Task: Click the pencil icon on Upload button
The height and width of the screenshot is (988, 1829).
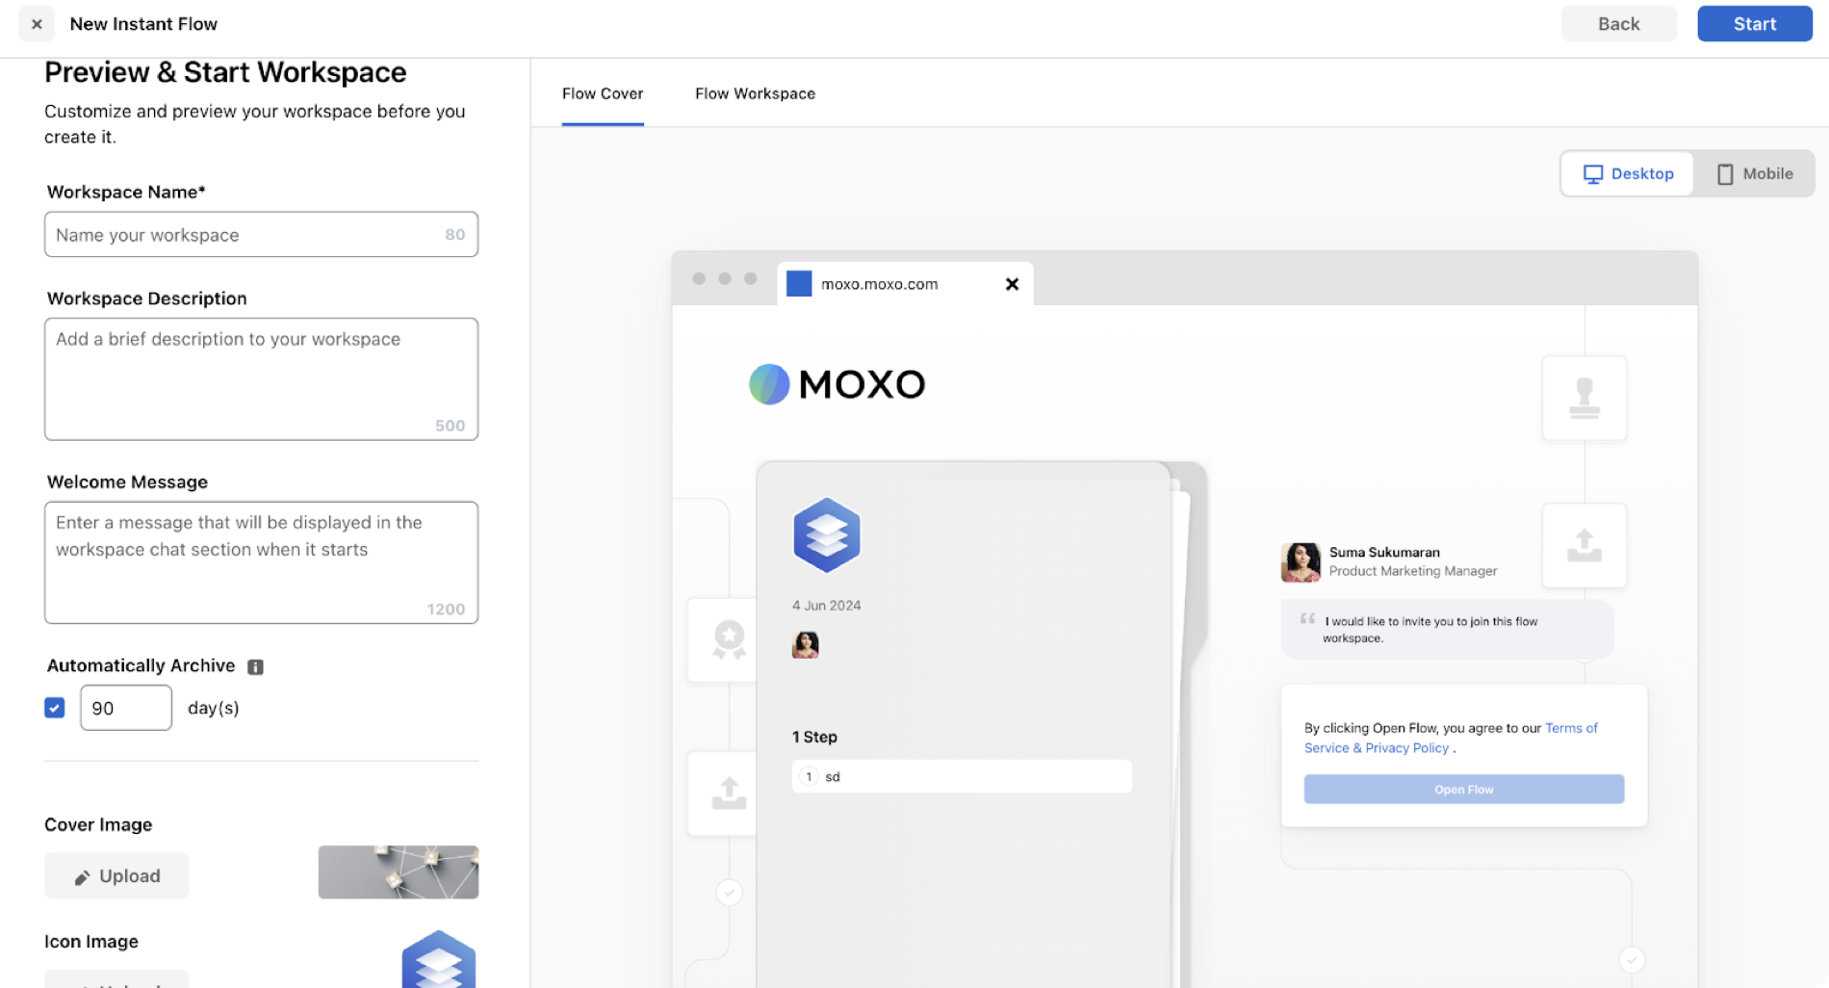Action: tap(83, 877)
